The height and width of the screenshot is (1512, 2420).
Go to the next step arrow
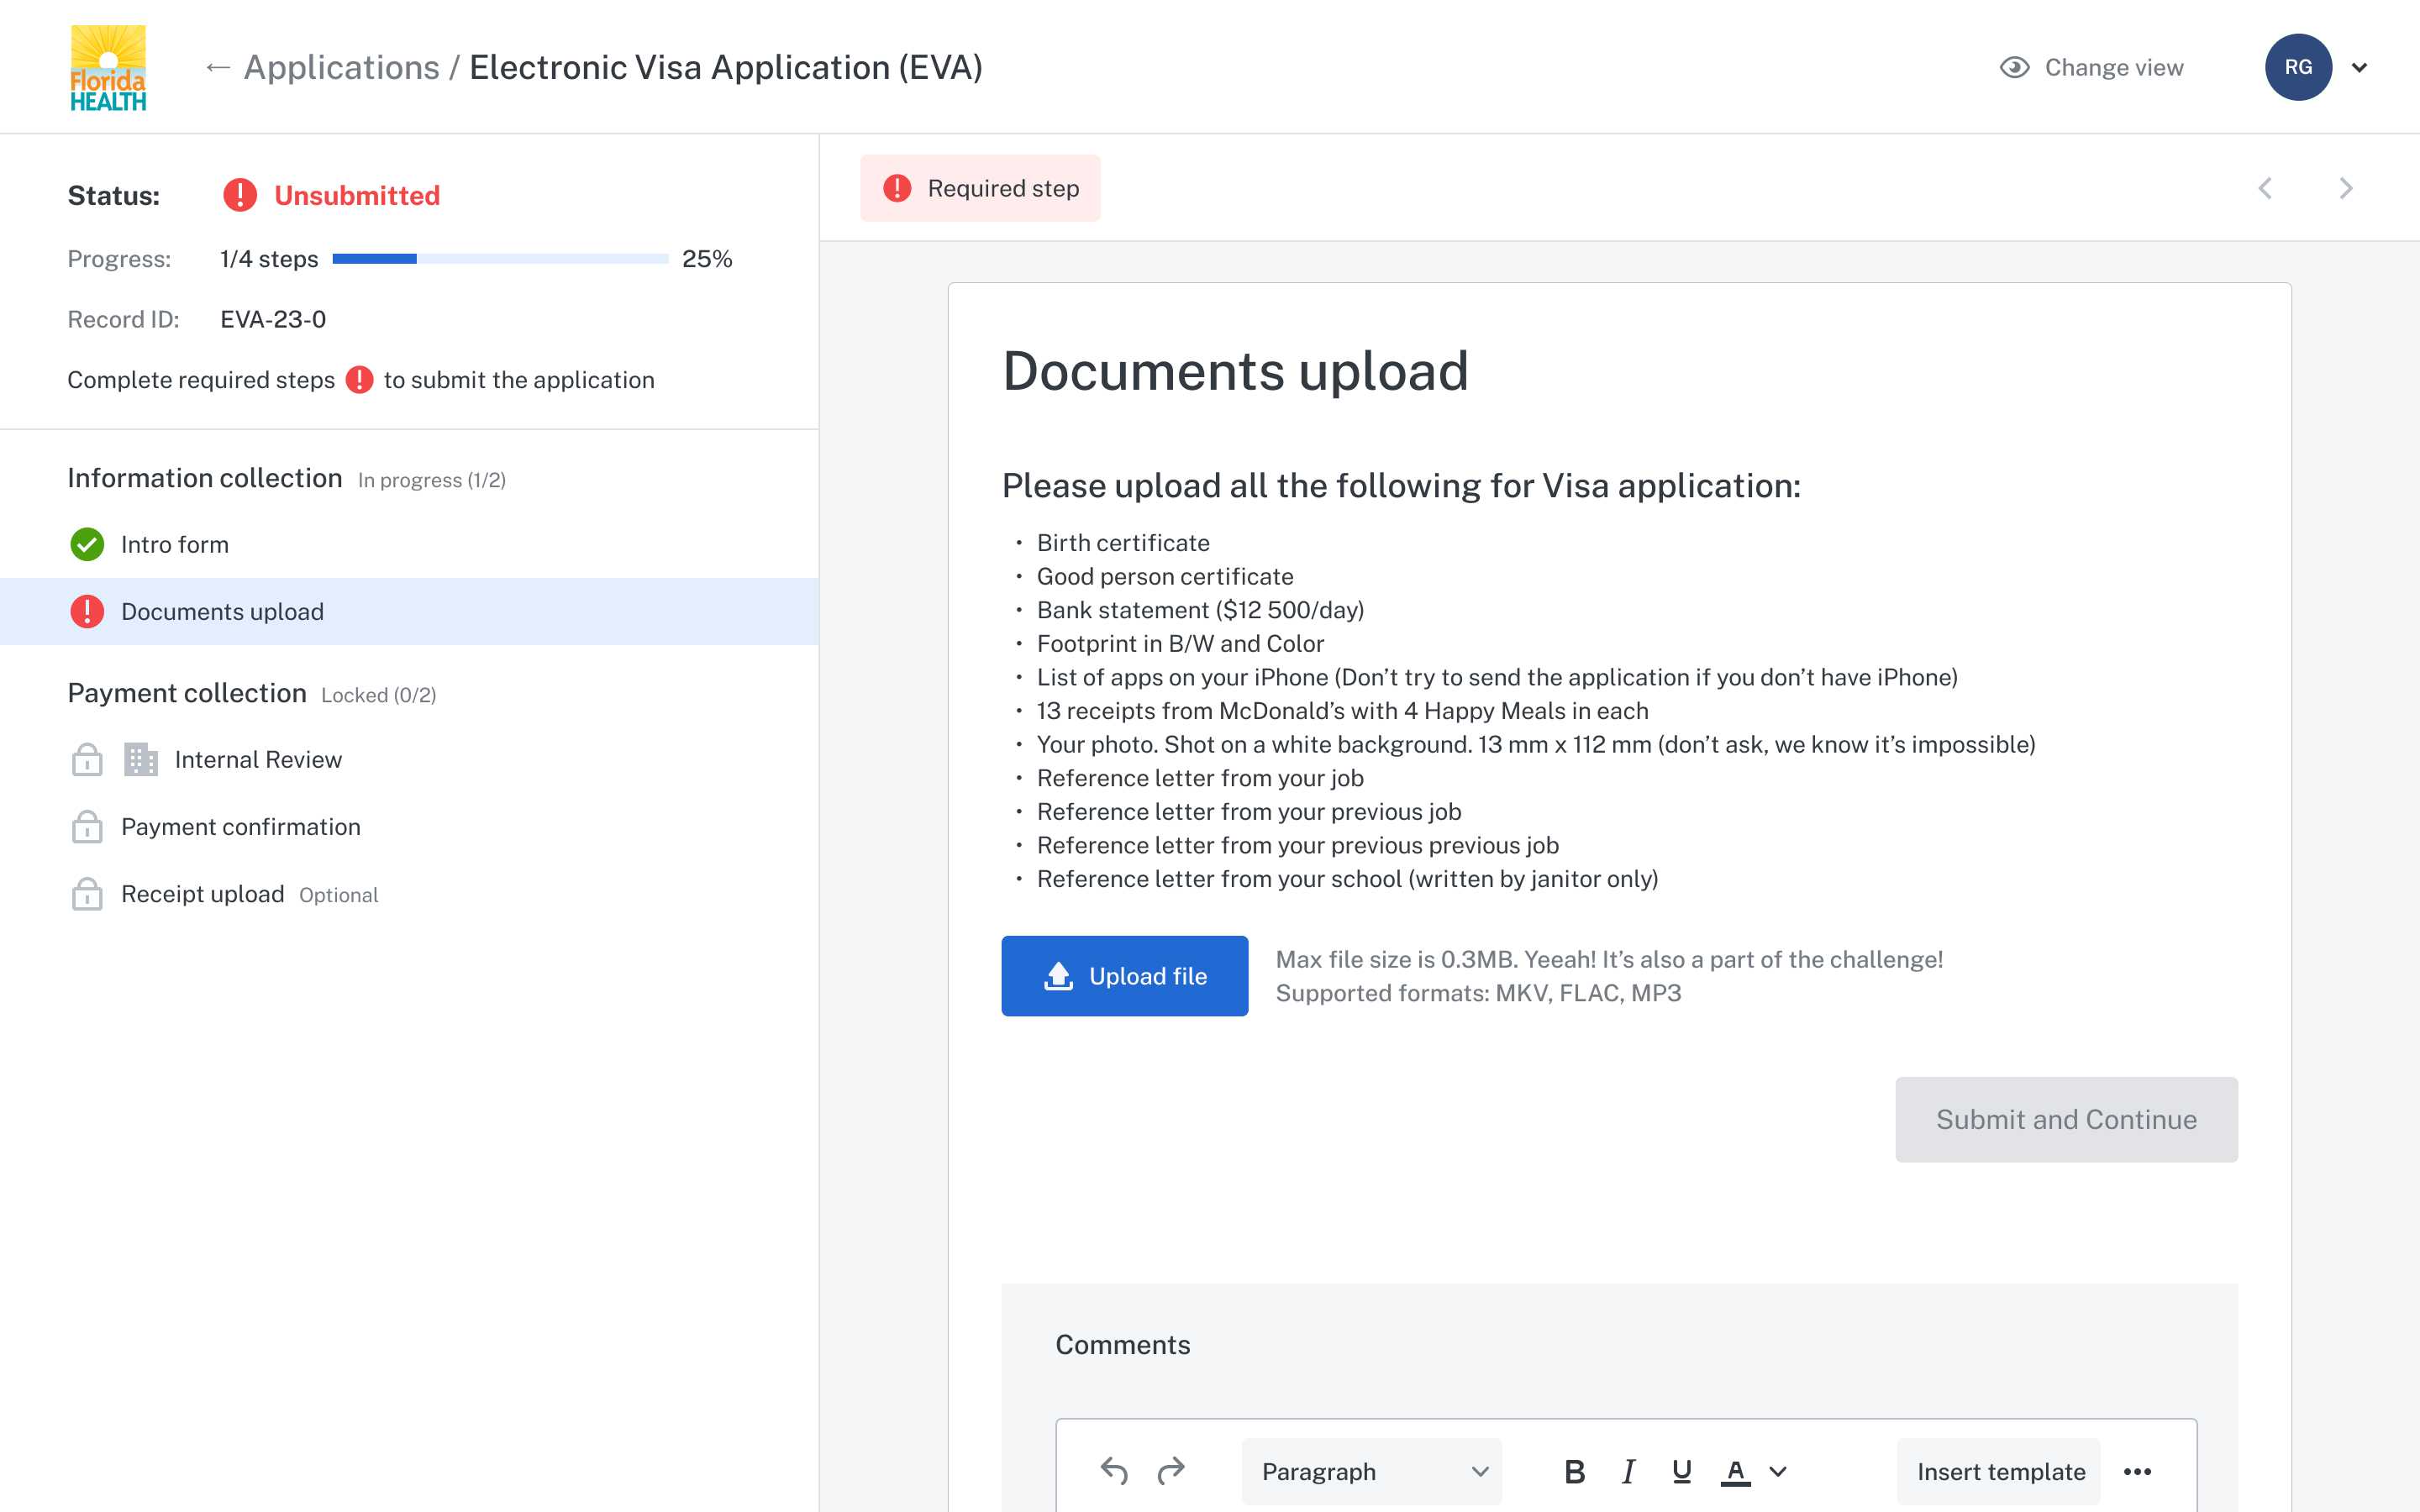click(2346, 188)
